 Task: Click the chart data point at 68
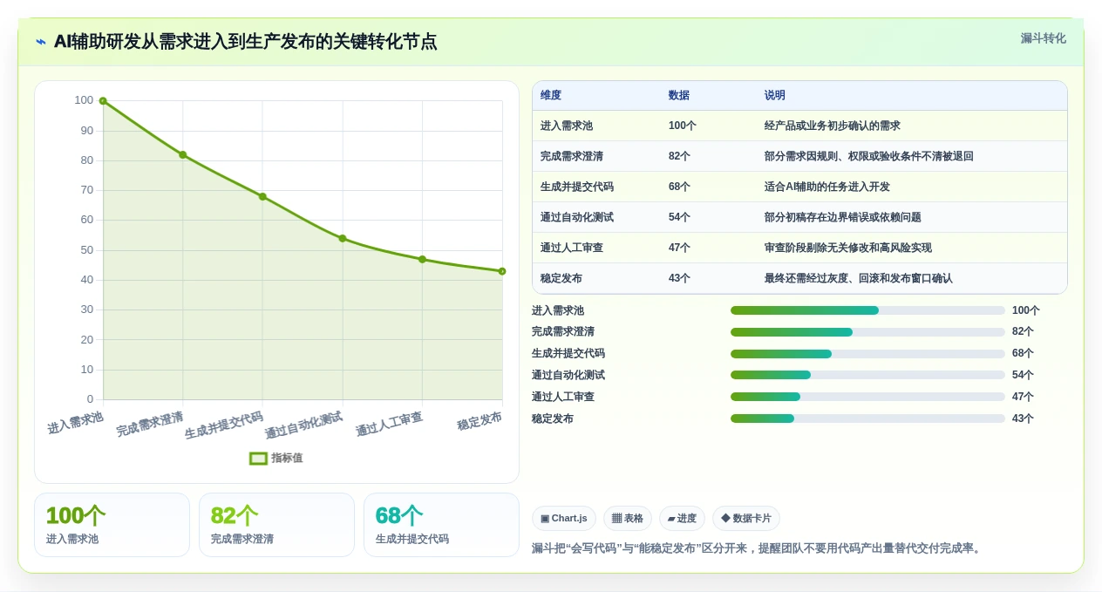click(262, 196)
